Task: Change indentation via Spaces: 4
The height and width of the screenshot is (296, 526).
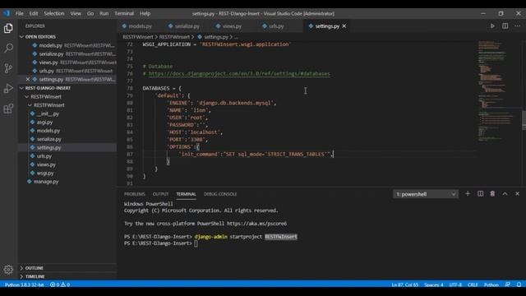Action: [434, 284]
